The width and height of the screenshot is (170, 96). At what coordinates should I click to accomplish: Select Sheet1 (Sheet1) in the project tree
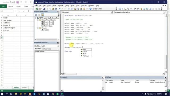[49, 22]
